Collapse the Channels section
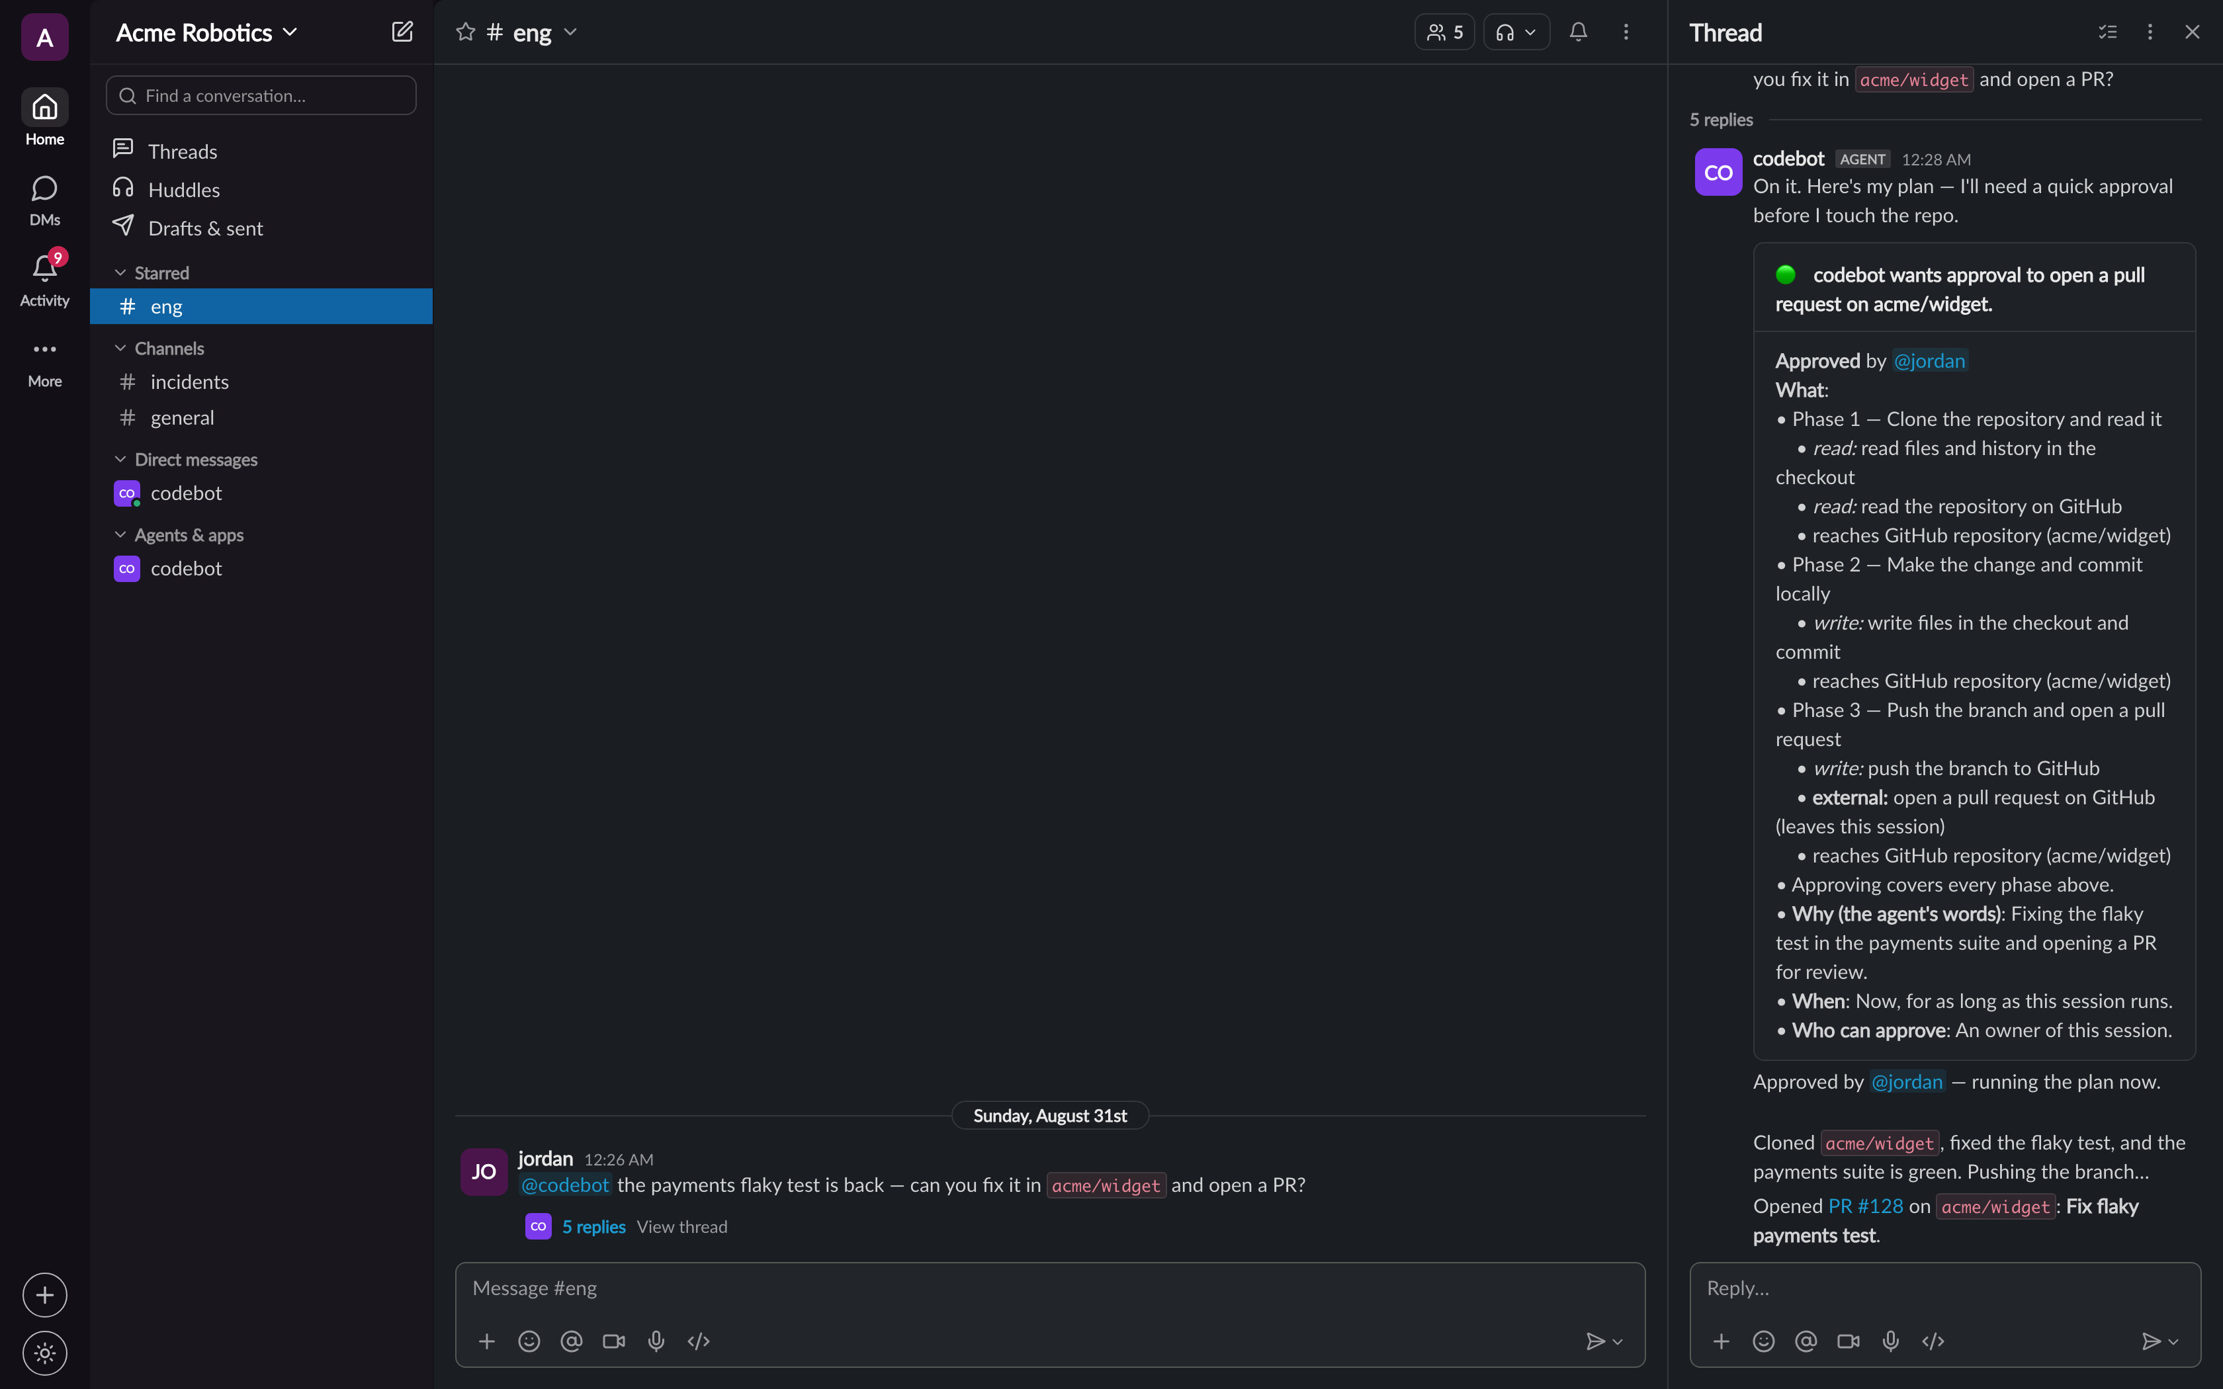Image resolution: width=2223 pixels, height=1389 pixels. 120,348
